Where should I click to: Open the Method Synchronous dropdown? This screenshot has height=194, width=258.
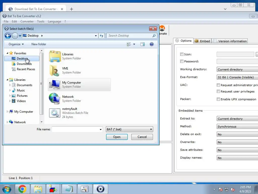click(x=237, y=127)
